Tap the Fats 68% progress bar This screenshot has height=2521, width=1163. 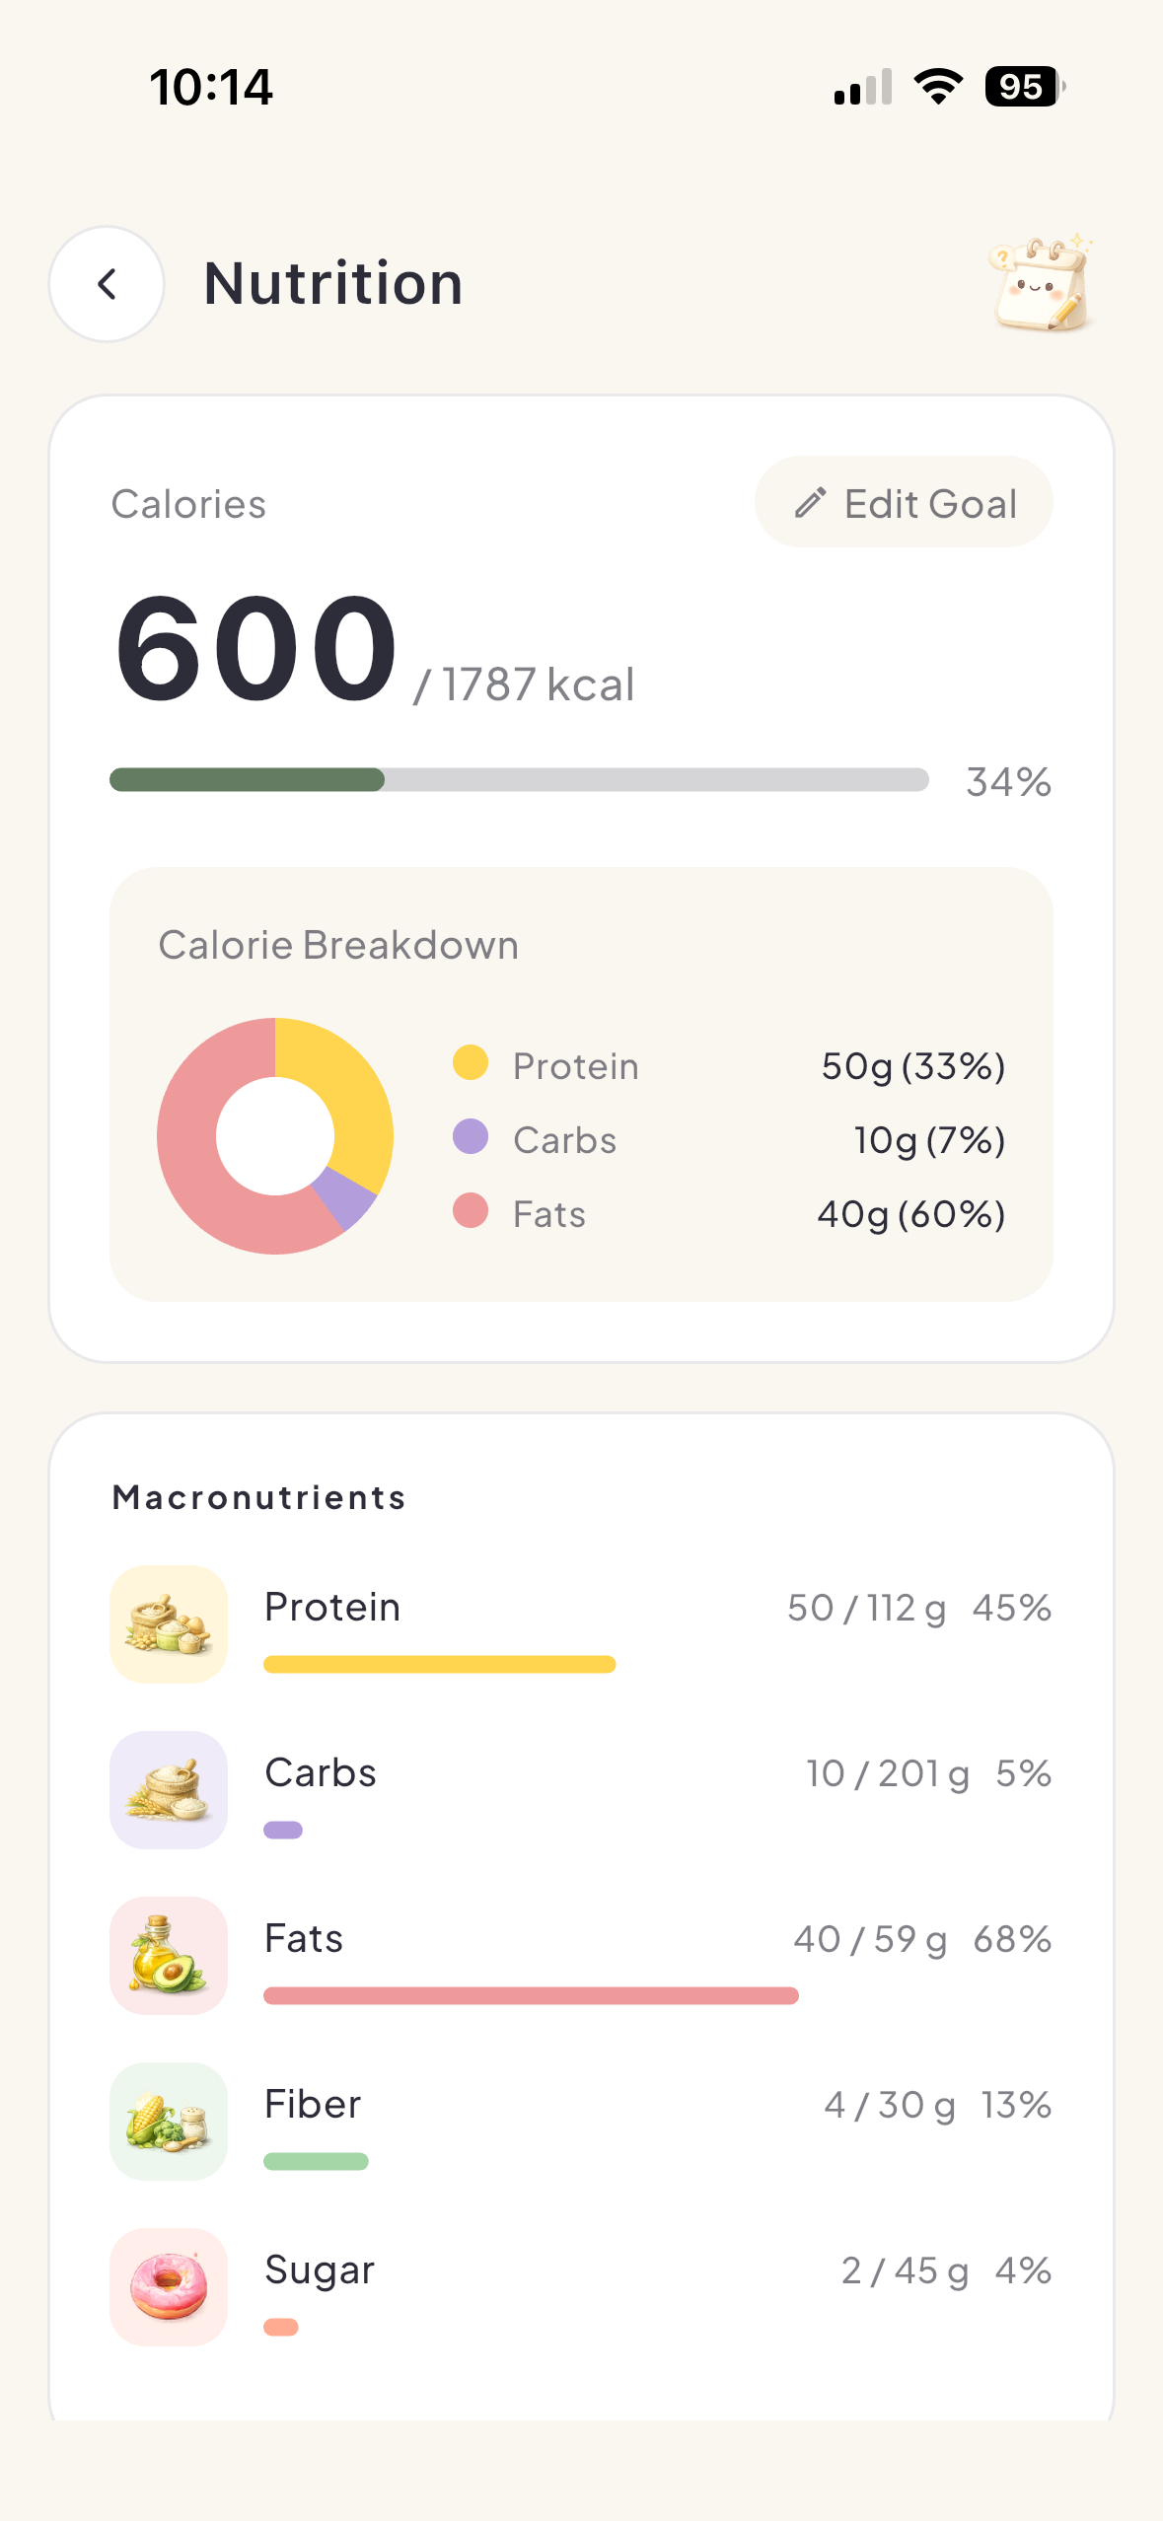(531, 1995)
